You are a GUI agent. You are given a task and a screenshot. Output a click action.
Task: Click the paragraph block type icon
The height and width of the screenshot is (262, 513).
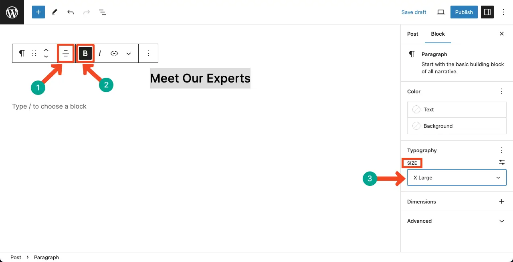point(22,53)
